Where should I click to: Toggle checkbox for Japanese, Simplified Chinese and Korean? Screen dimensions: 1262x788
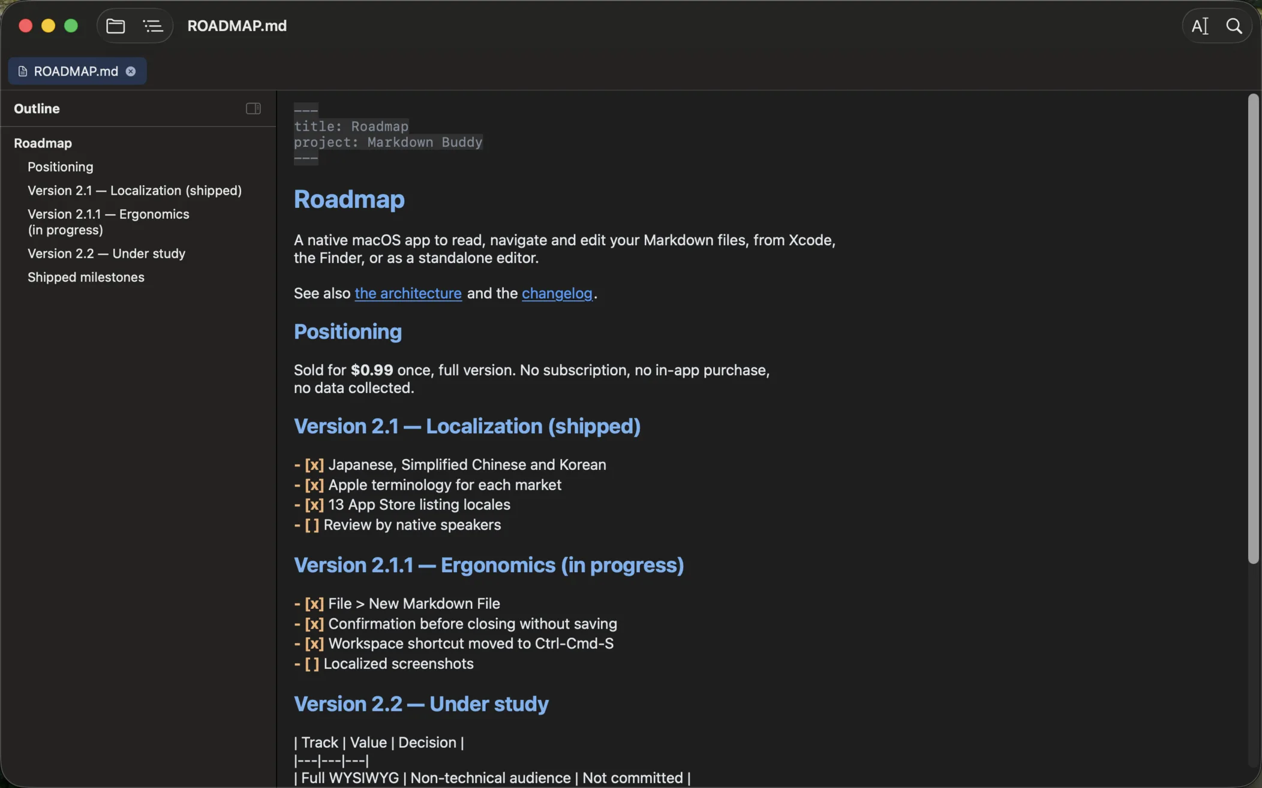(x=314, y=464)
